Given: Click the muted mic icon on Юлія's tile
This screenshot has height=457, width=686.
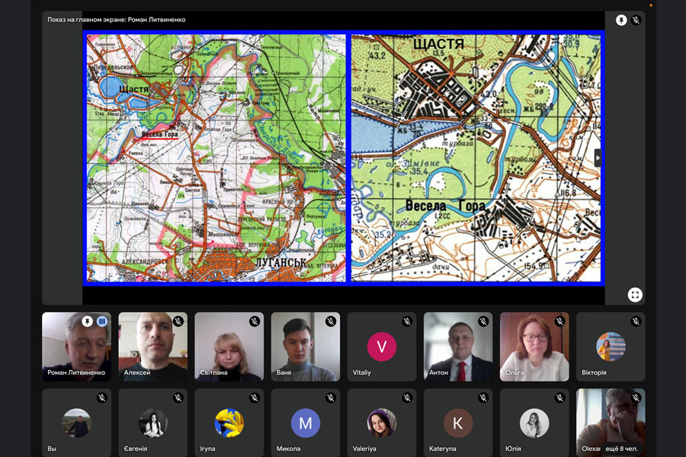Looking at the screenshot, I should click(559, 398).
